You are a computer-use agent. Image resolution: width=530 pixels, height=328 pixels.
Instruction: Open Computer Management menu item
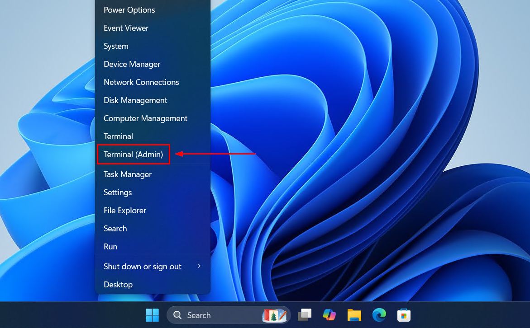[145, 118]
